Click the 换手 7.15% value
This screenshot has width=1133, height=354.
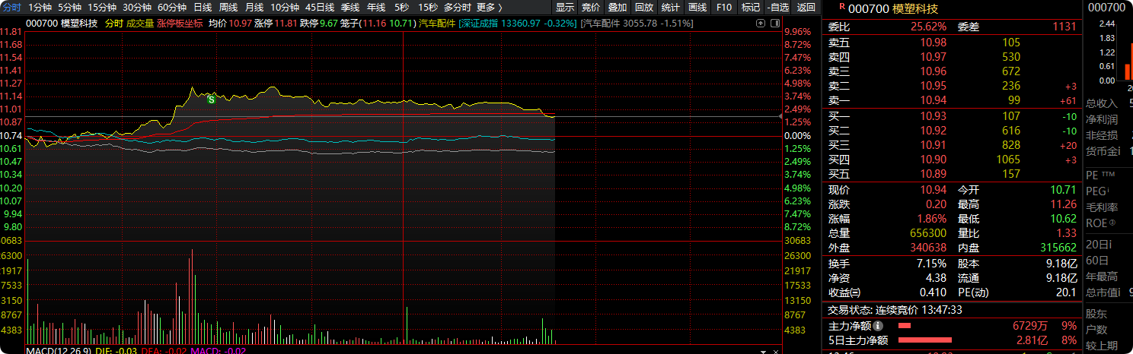pos(930,264)
